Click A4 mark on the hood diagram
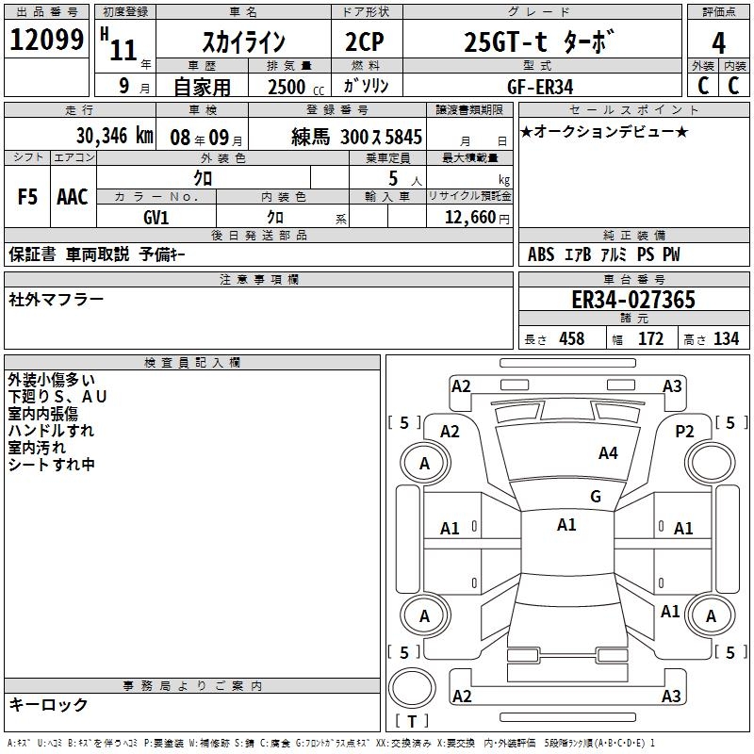Image resolution: width=754 pixels, height=754 pixels. click(608, 452)
